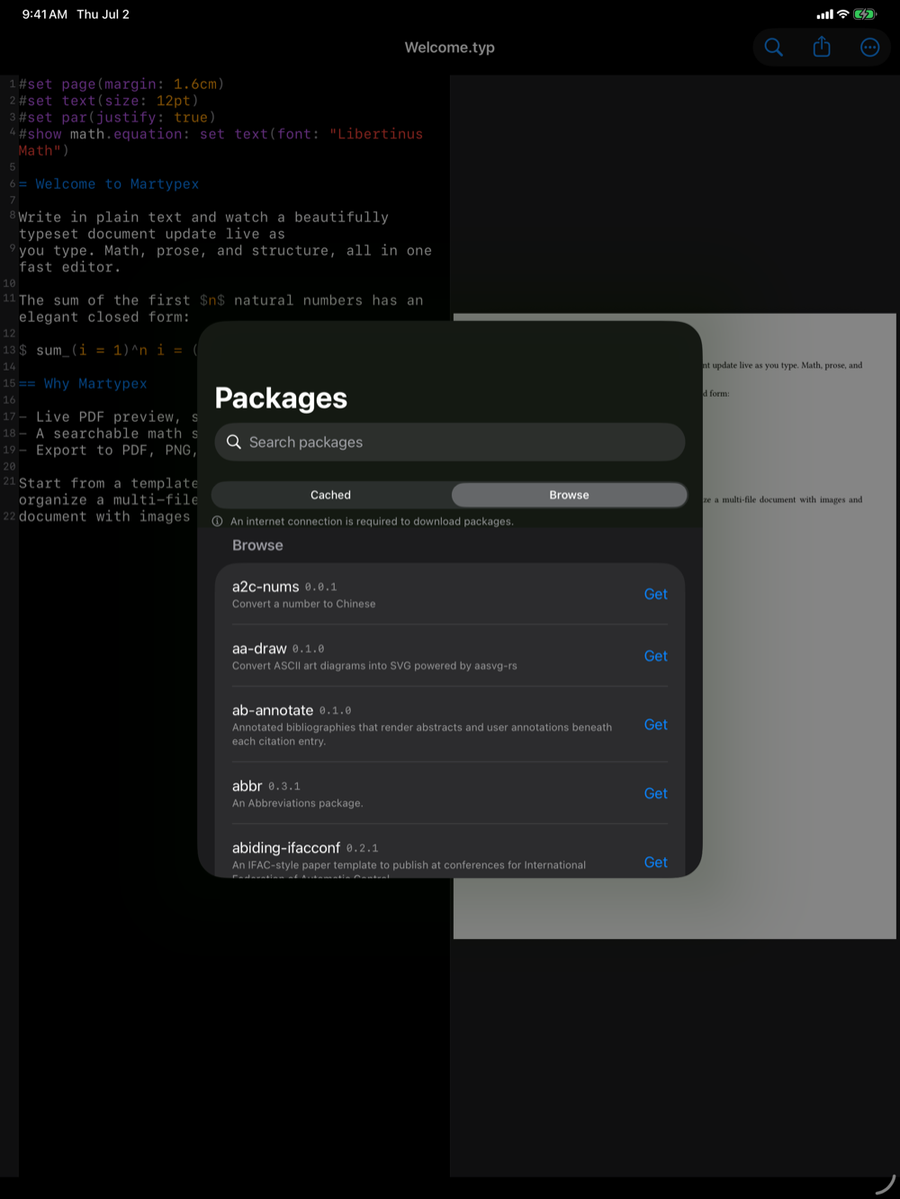
Task: Click '#set par(justify: true)' code line
Action: point(117,117)
